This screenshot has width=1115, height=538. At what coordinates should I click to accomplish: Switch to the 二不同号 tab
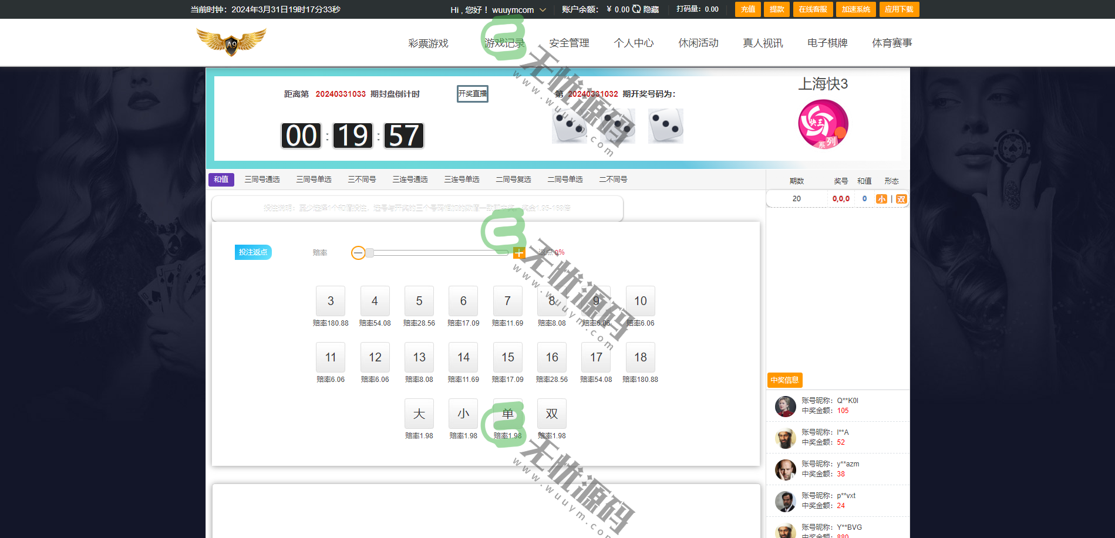[613, 180]
